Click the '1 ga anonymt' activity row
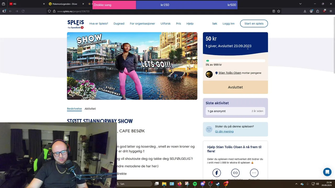This screenshot has width=335, height=188. coord(235,111)
